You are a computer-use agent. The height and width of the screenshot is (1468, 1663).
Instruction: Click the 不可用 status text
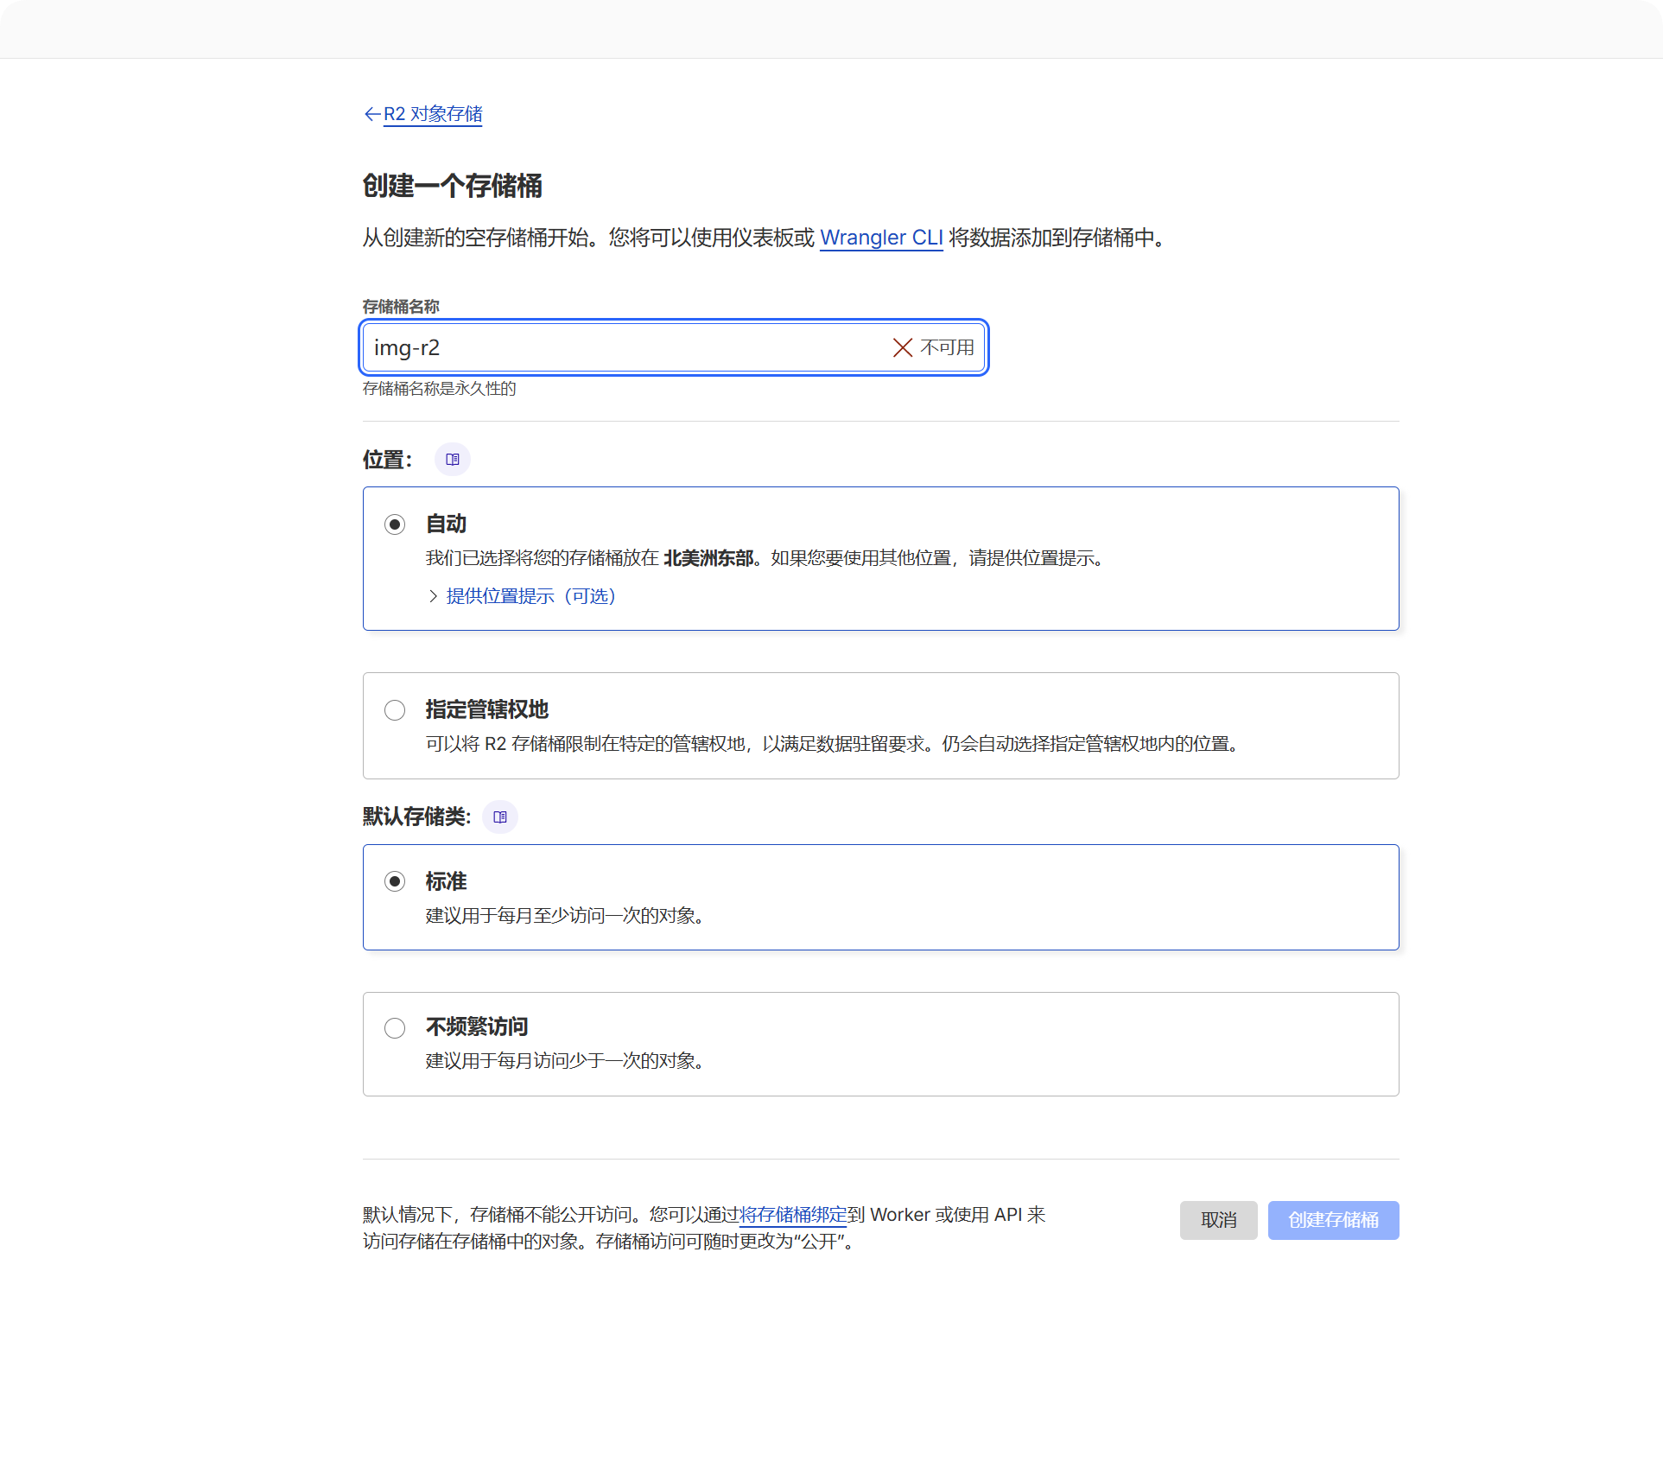pyautogui.click(x=948, y=347)
